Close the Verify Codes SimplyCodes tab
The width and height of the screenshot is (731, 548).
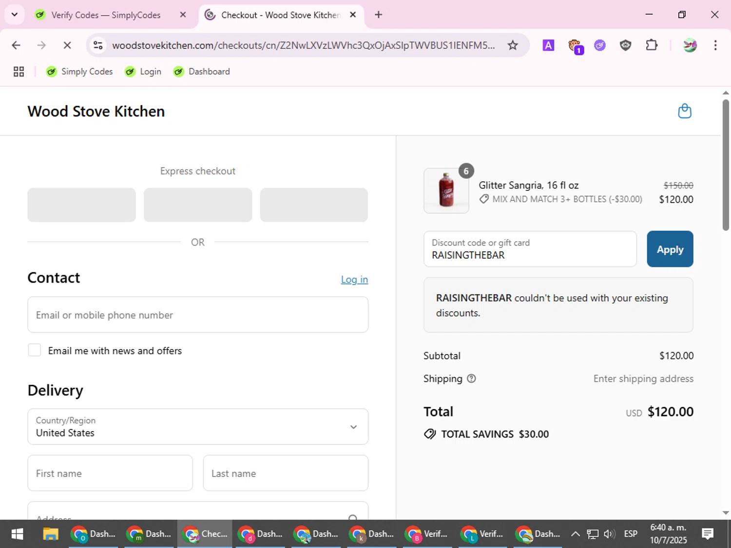(183, 15)
